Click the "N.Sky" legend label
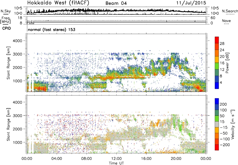 click(6, 11)
